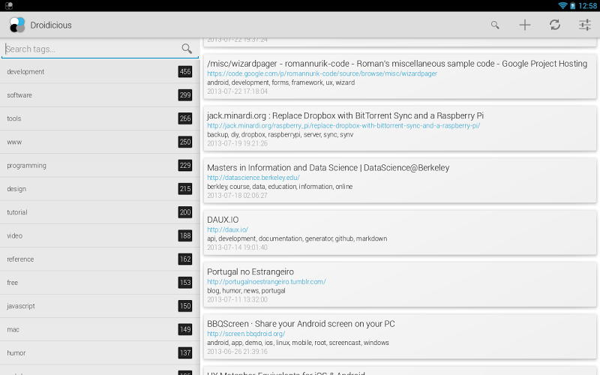
Task: Check the WiFi status icon
Action: 562,5
